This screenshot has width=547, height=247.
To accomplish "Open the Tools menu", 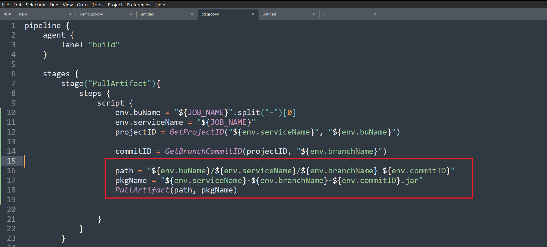I will [97, 5].
